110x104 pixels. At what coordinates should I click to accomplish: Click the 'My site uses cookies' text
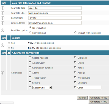coord(44,43)
